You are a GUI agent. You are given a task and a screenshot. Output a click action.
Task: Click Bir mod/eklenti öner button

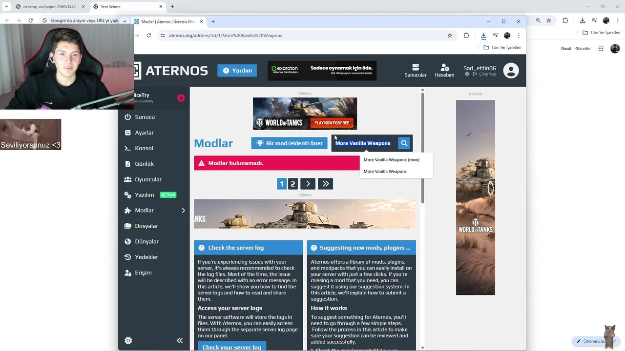tap(290, 143)
